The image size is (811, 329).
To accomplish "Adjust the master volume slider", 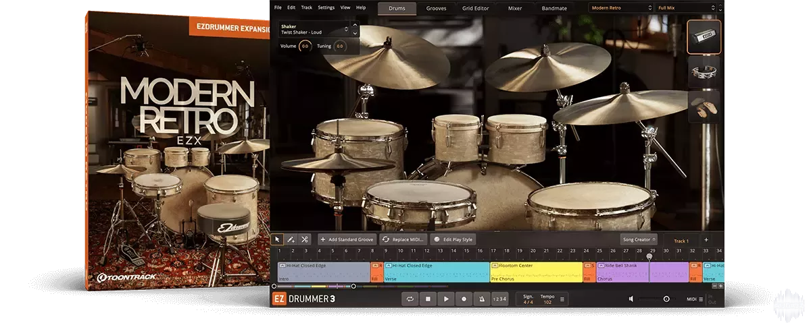I will click(656, 299).
